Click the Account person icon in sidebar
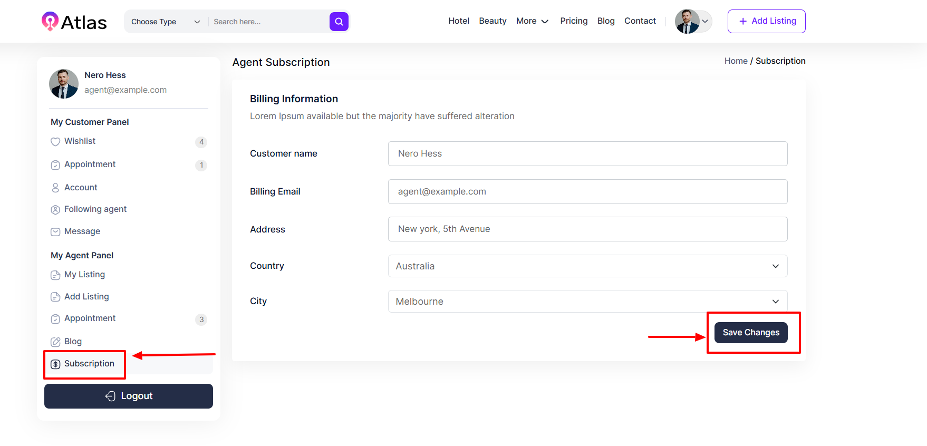927x446 pixels. click(55, 188)
